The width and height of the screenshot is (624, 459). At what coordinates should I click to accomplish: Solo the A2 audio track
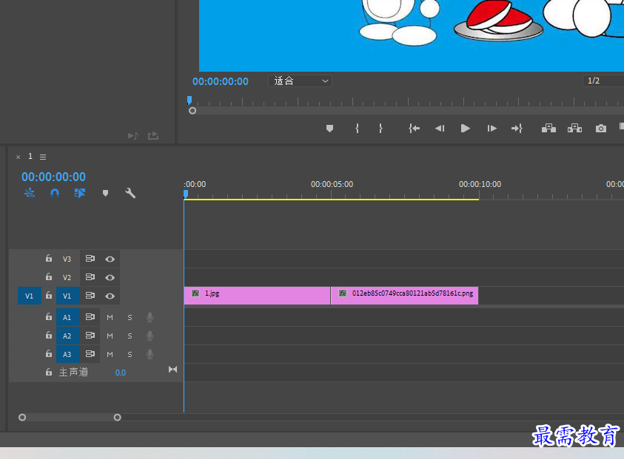point(130,336)
